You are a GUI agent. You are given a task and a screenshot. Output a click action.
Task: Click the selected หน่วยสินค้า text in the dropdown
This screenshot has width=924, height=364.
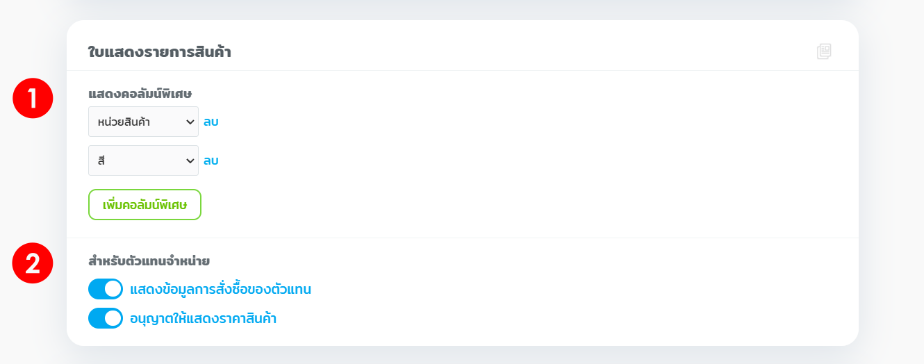[124, 122]
